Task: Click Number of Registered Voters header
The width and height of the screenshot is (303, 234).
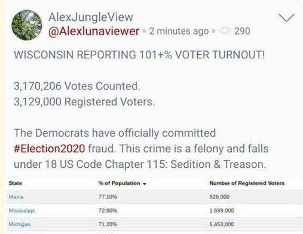Action: [x=247, y=183]
